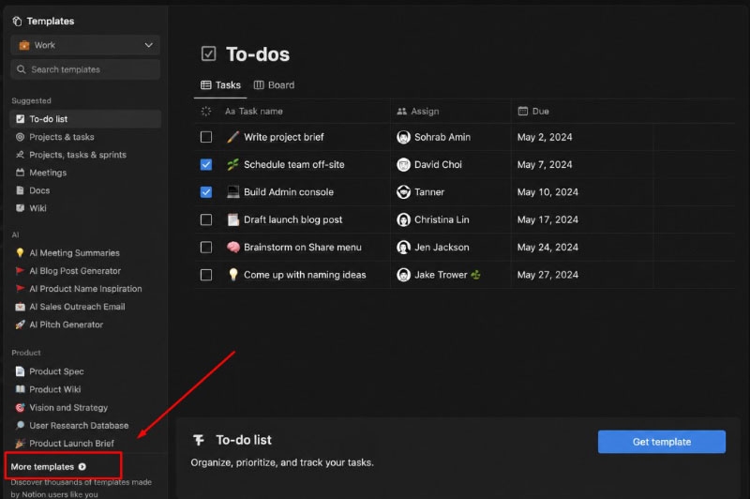The height and width of the screenshot is (499, 750).
Task: Click the More templates arrow icon
Action: click(82, 466)
